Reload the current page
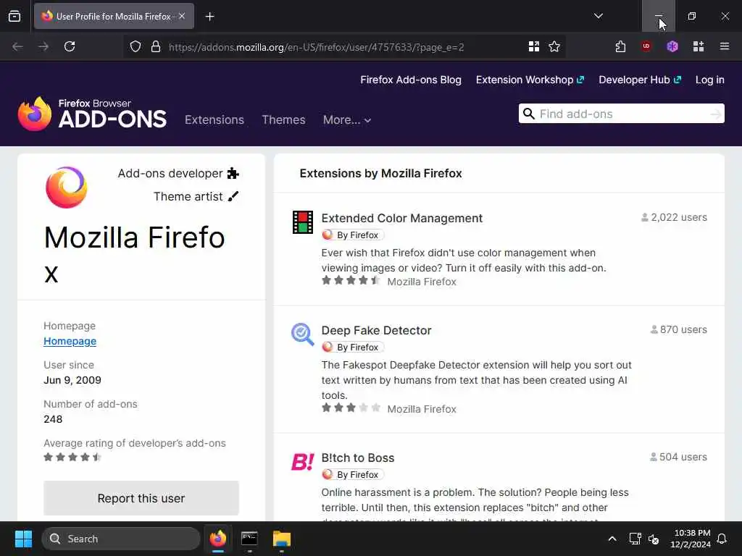Screen dimensions: 742x556 point(70,46)
